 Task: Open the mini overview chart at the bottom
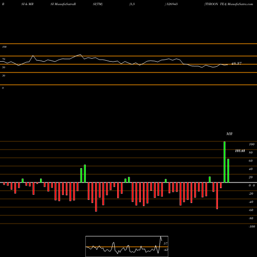point(127,246)
